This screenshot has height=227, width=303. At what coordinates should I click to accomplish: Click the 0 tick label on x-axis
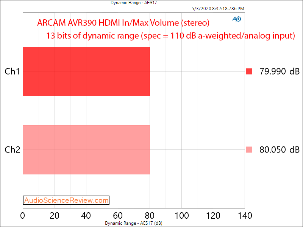pos(23,216)
